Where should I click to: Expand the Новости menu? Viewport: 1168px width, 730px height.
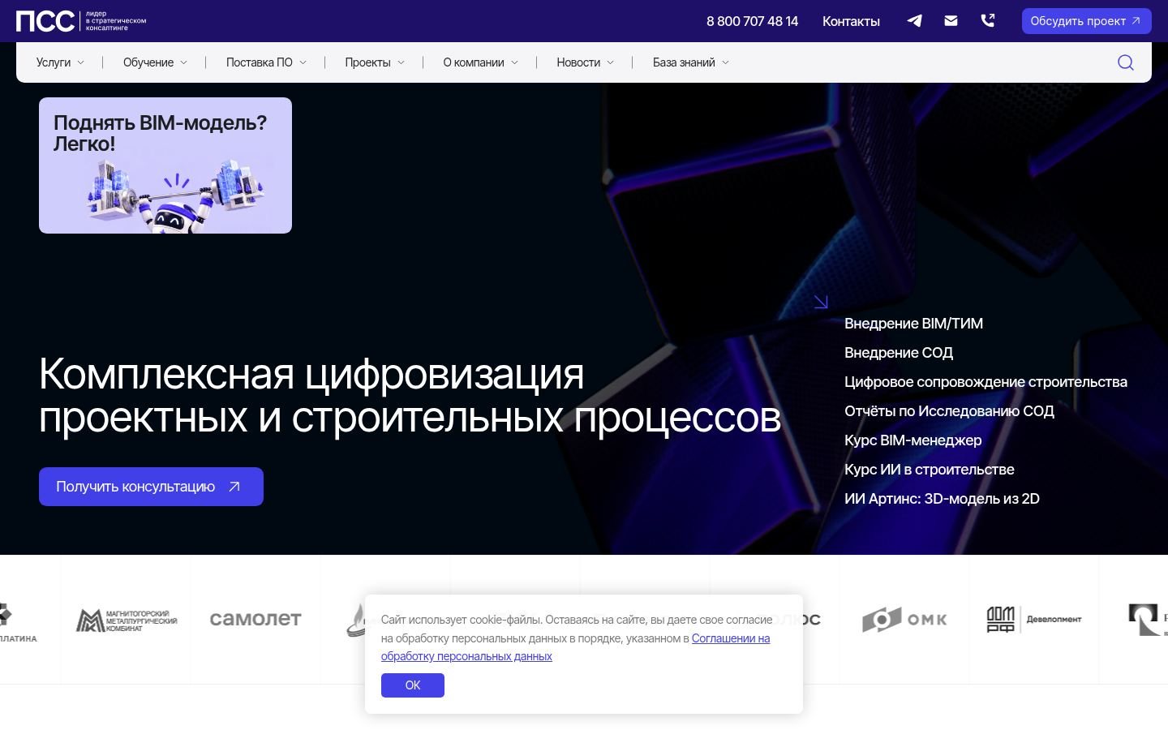585,62
